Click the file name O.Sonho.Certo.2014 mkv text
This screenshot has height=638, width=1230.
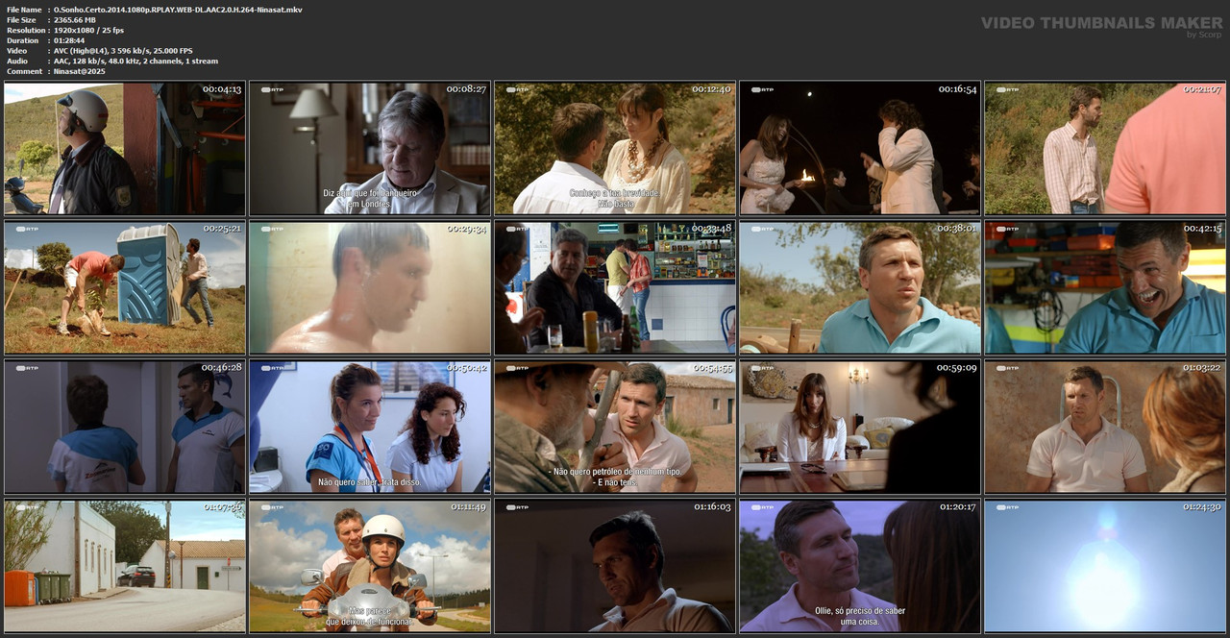click(178, 9)
